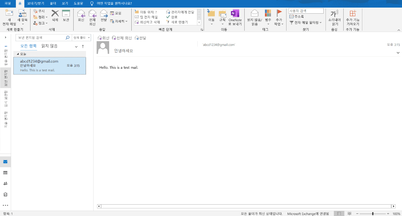Open the 자세히 more respond options
This screenshot has height=216, width=402.
[119, 21]
